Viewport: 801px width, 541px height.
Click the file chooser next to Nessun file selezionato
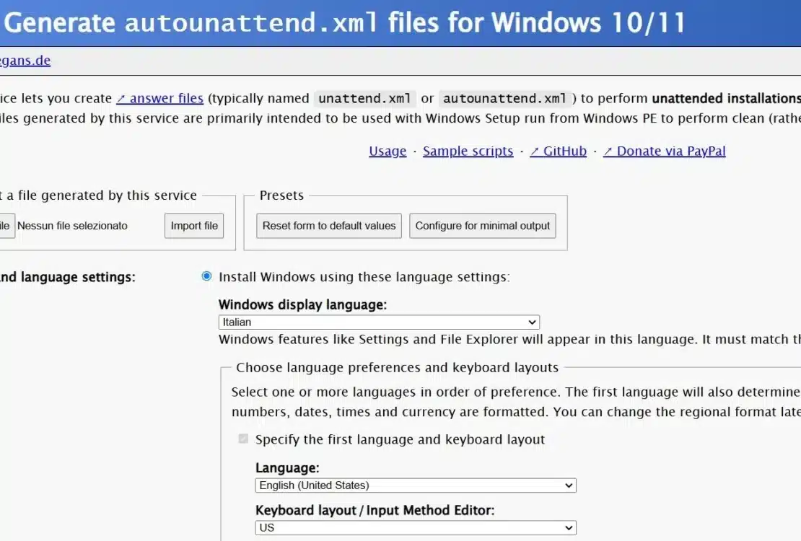6,226
